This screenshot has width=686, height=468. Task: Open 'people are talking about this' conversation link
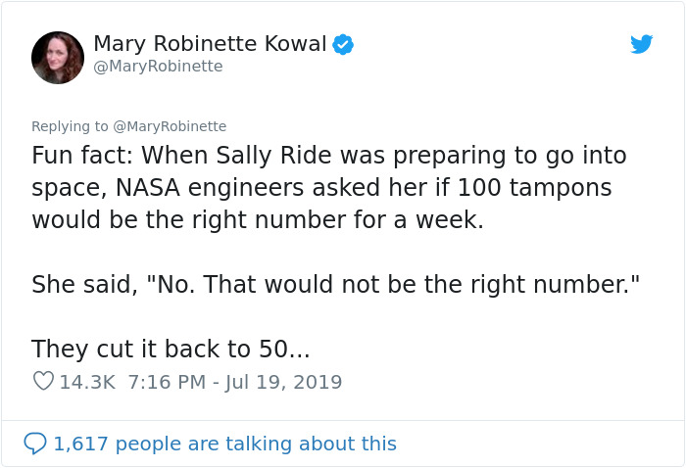tap(256, 444)
